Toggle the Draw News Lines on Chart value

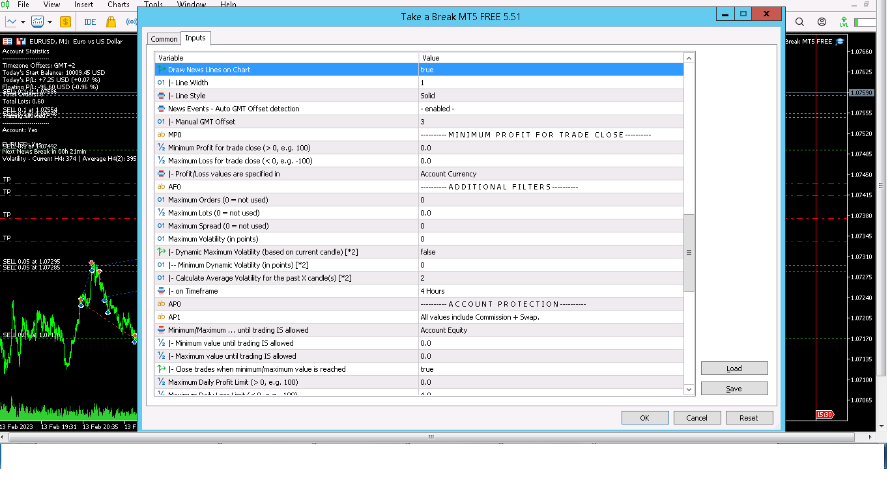pos(551,70)
